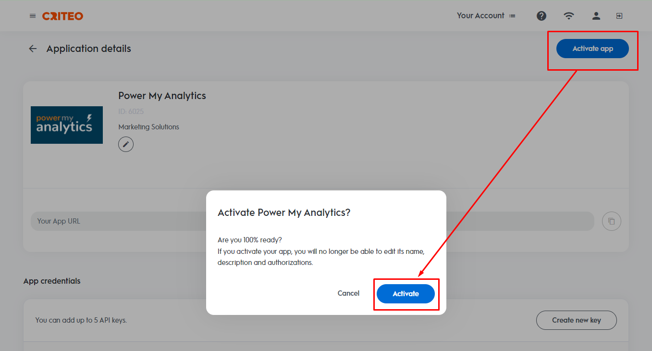The height and width of the screenshot is (351, 652).
Task: Click the App credentials section heading
Action: click(52, 281)
